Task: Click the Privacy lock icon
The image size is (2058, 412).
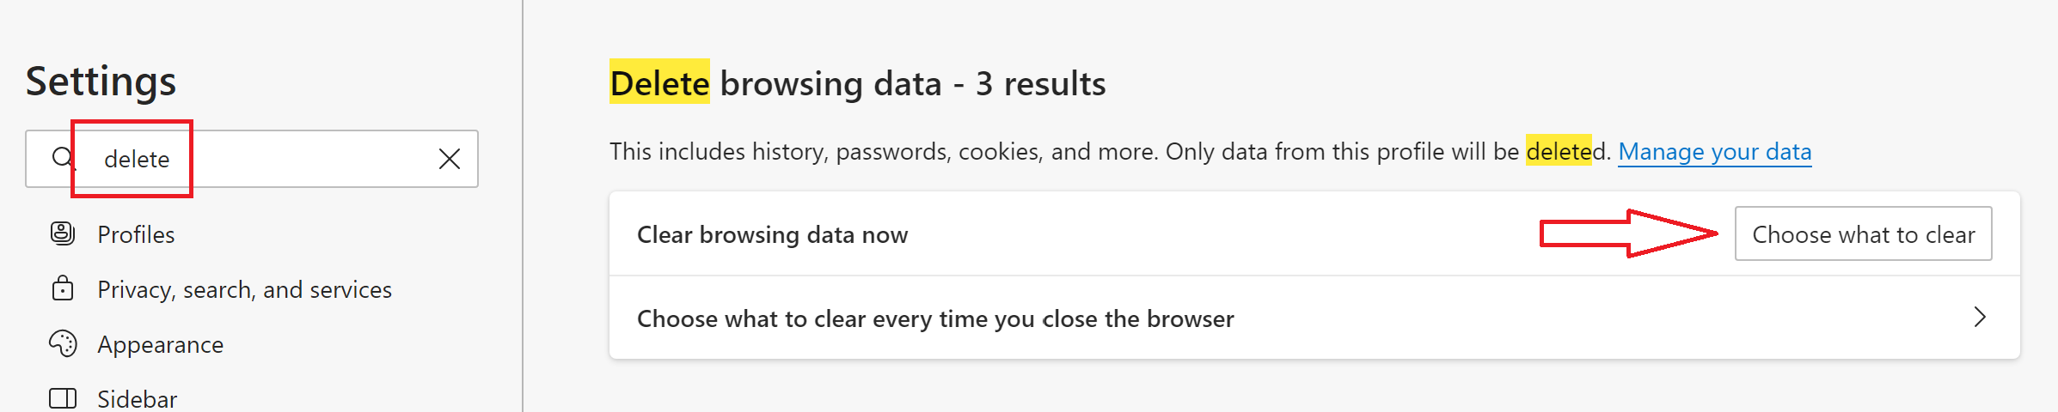Action: [63, 288]
